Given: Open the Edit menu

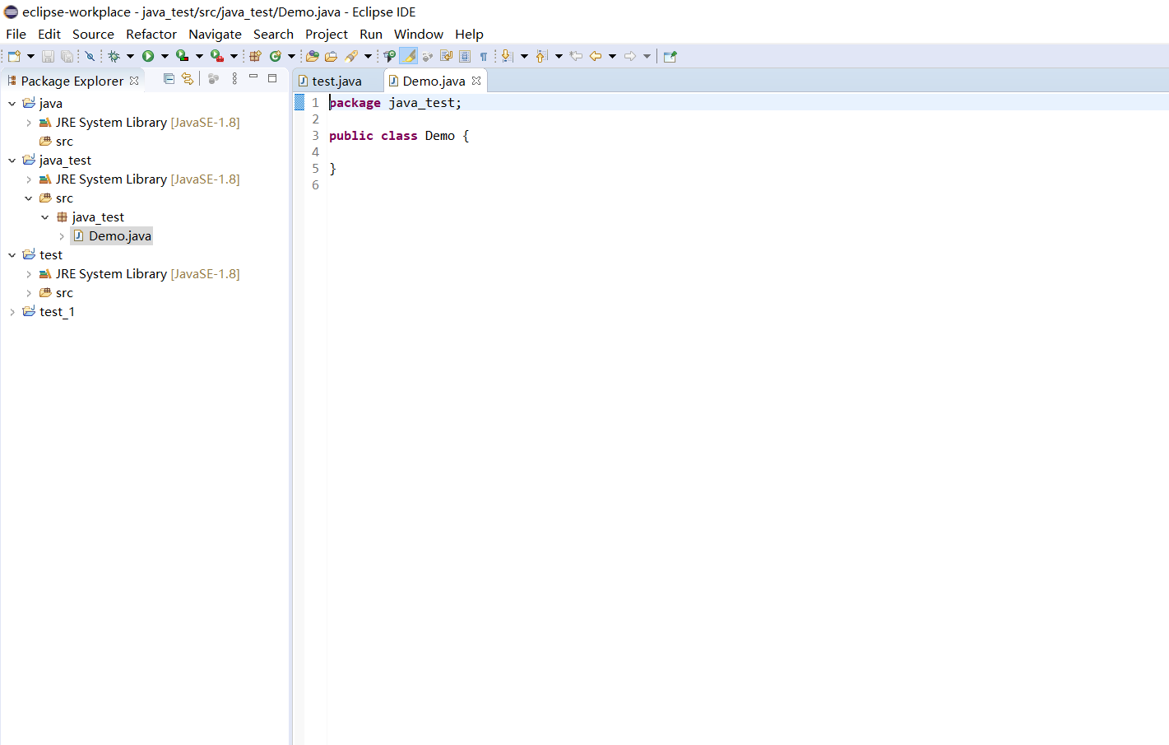Looking at the screenshot, I should (x=49, y=34).
